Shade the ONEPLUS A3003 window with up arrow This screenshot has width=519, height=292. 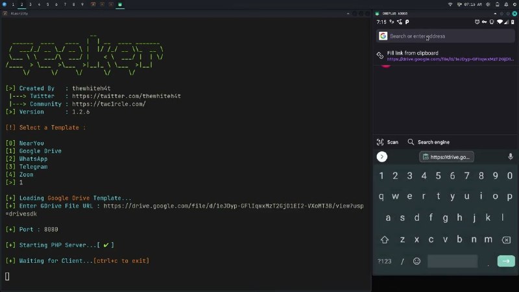point(495,14)
